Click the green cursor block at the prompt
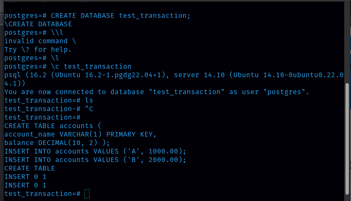Viewport: 351px width, 201px height. tap(87, 194)
